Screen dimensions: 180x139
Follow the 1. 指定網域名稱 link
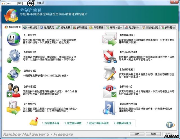(x=51, y=123)
